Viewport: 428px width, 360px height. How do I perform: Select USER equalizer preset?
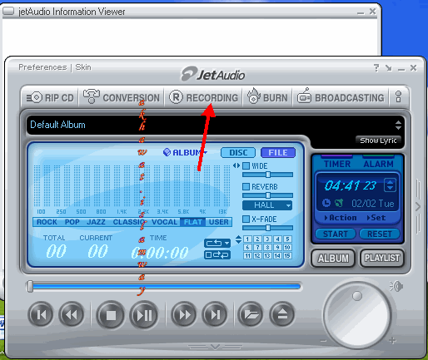(219, 222)
